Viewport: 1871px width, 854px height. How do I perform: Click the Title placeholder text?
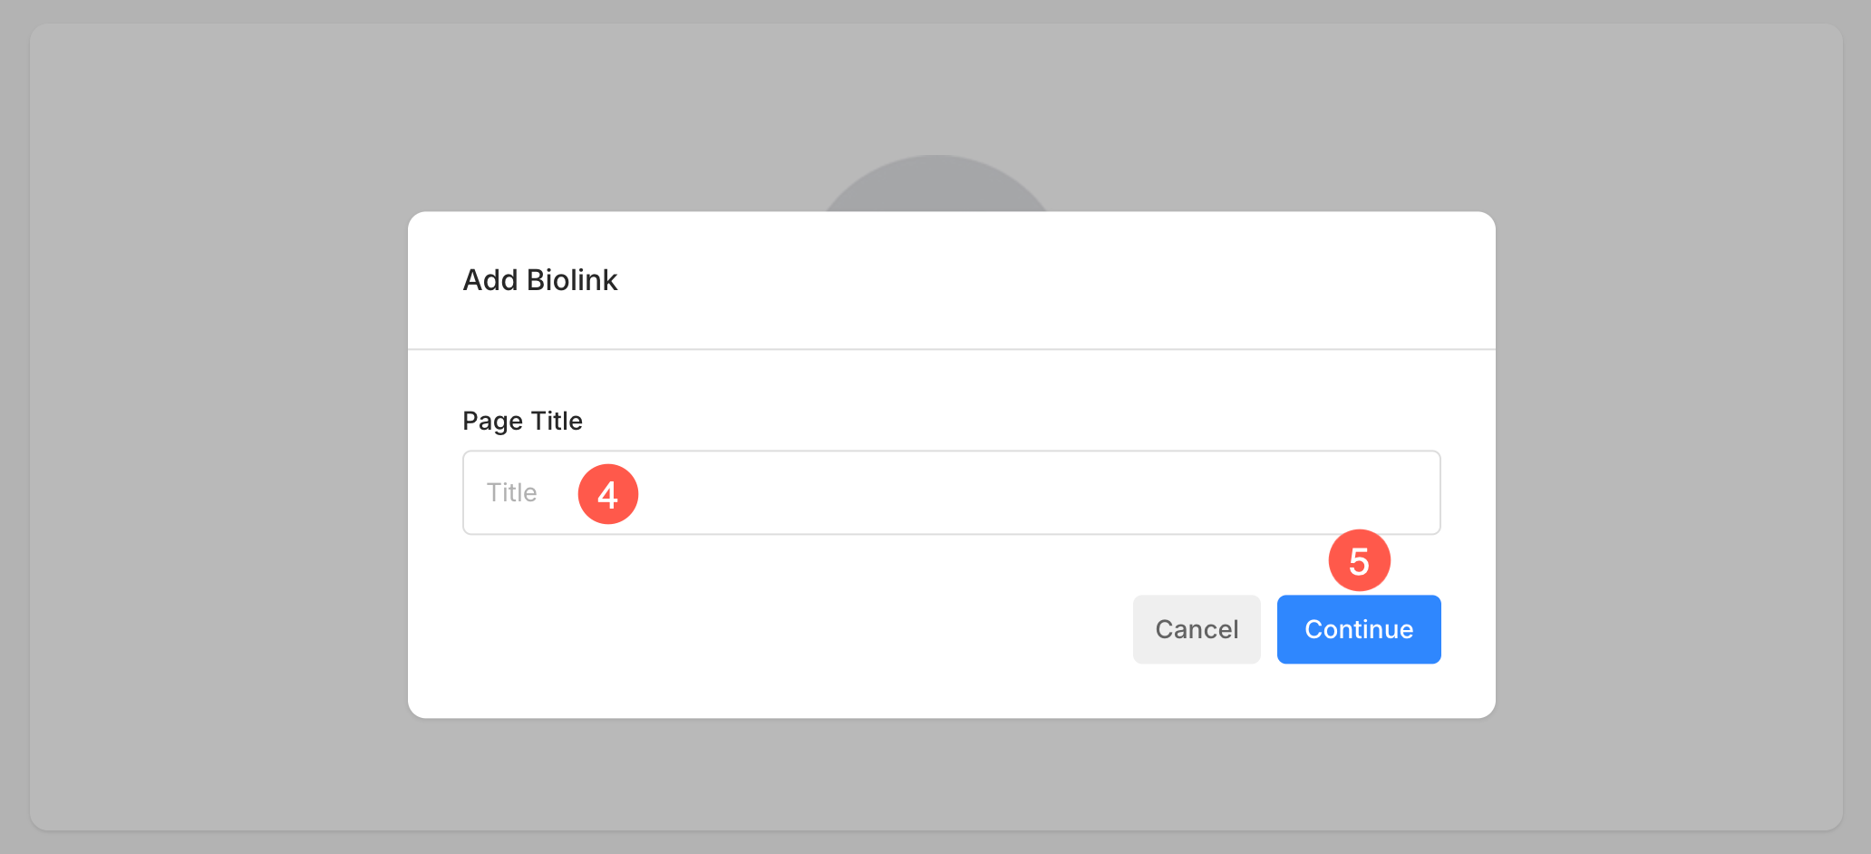(511, 492)
